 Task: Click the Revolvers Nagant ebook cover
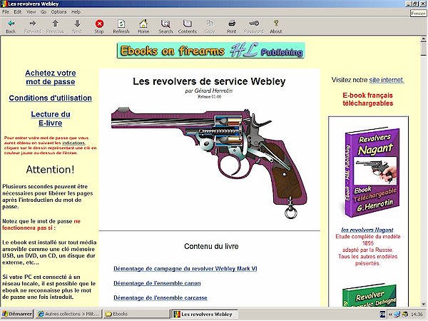(372, 172)
